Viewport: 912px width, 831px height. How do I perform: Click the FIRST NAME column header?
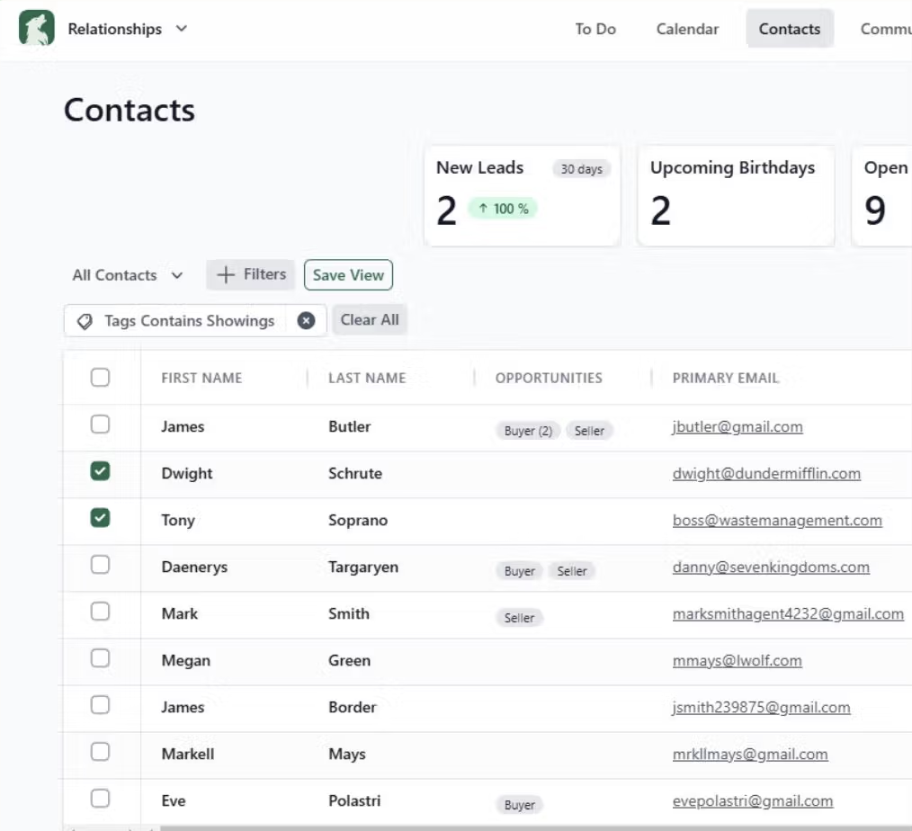[201, 377]
